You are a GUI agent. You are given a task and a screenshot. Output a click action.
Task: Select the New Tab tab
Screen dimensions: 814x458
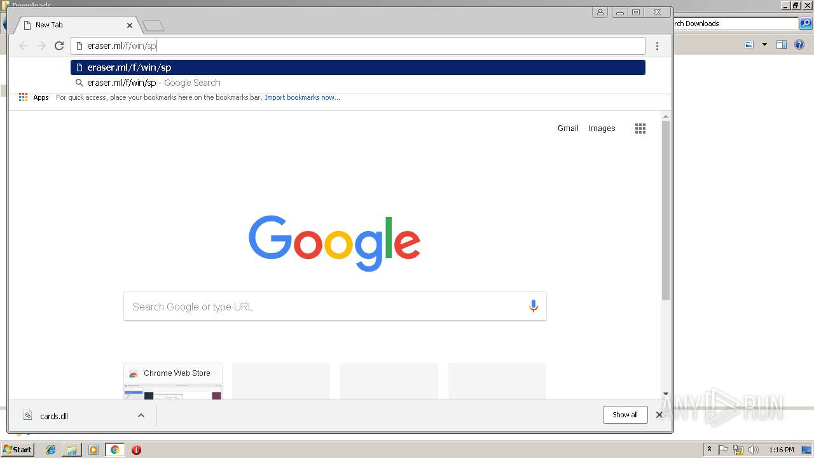(76, 25)
